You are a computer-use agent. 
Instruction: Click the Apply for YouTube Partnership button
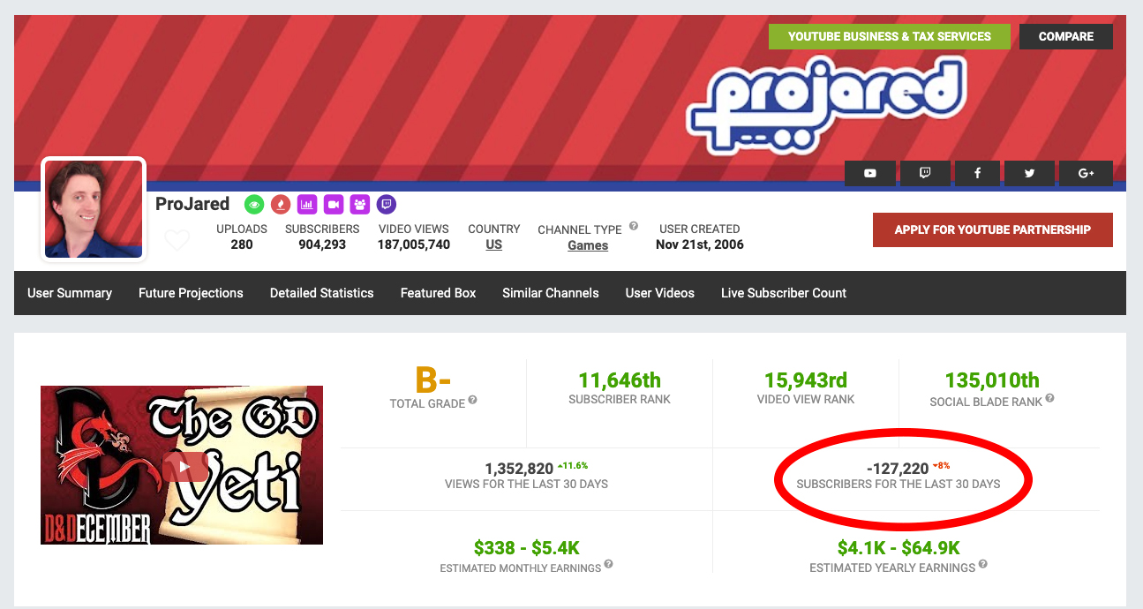(x=993, y=229)
